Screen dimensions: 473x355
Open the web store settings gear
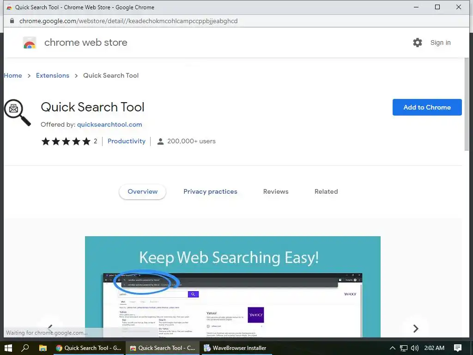tap(418, 43)
